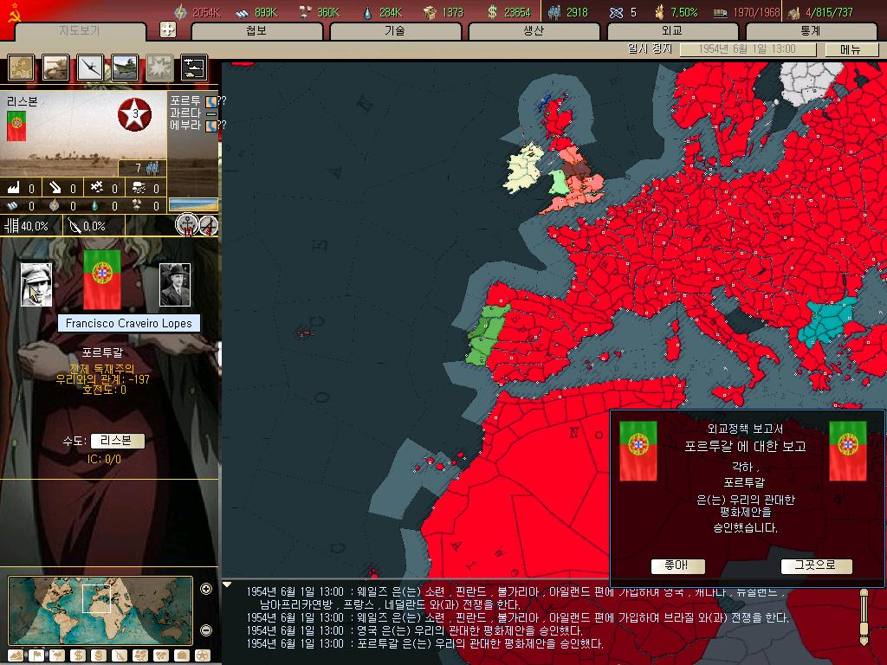Open the greyed-out active battles explosion icon
Screen dimensions: 887x665
(x=159, y=68)
